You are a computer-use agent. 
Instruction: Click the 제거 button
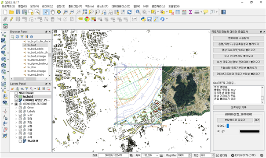pos(257,120)
